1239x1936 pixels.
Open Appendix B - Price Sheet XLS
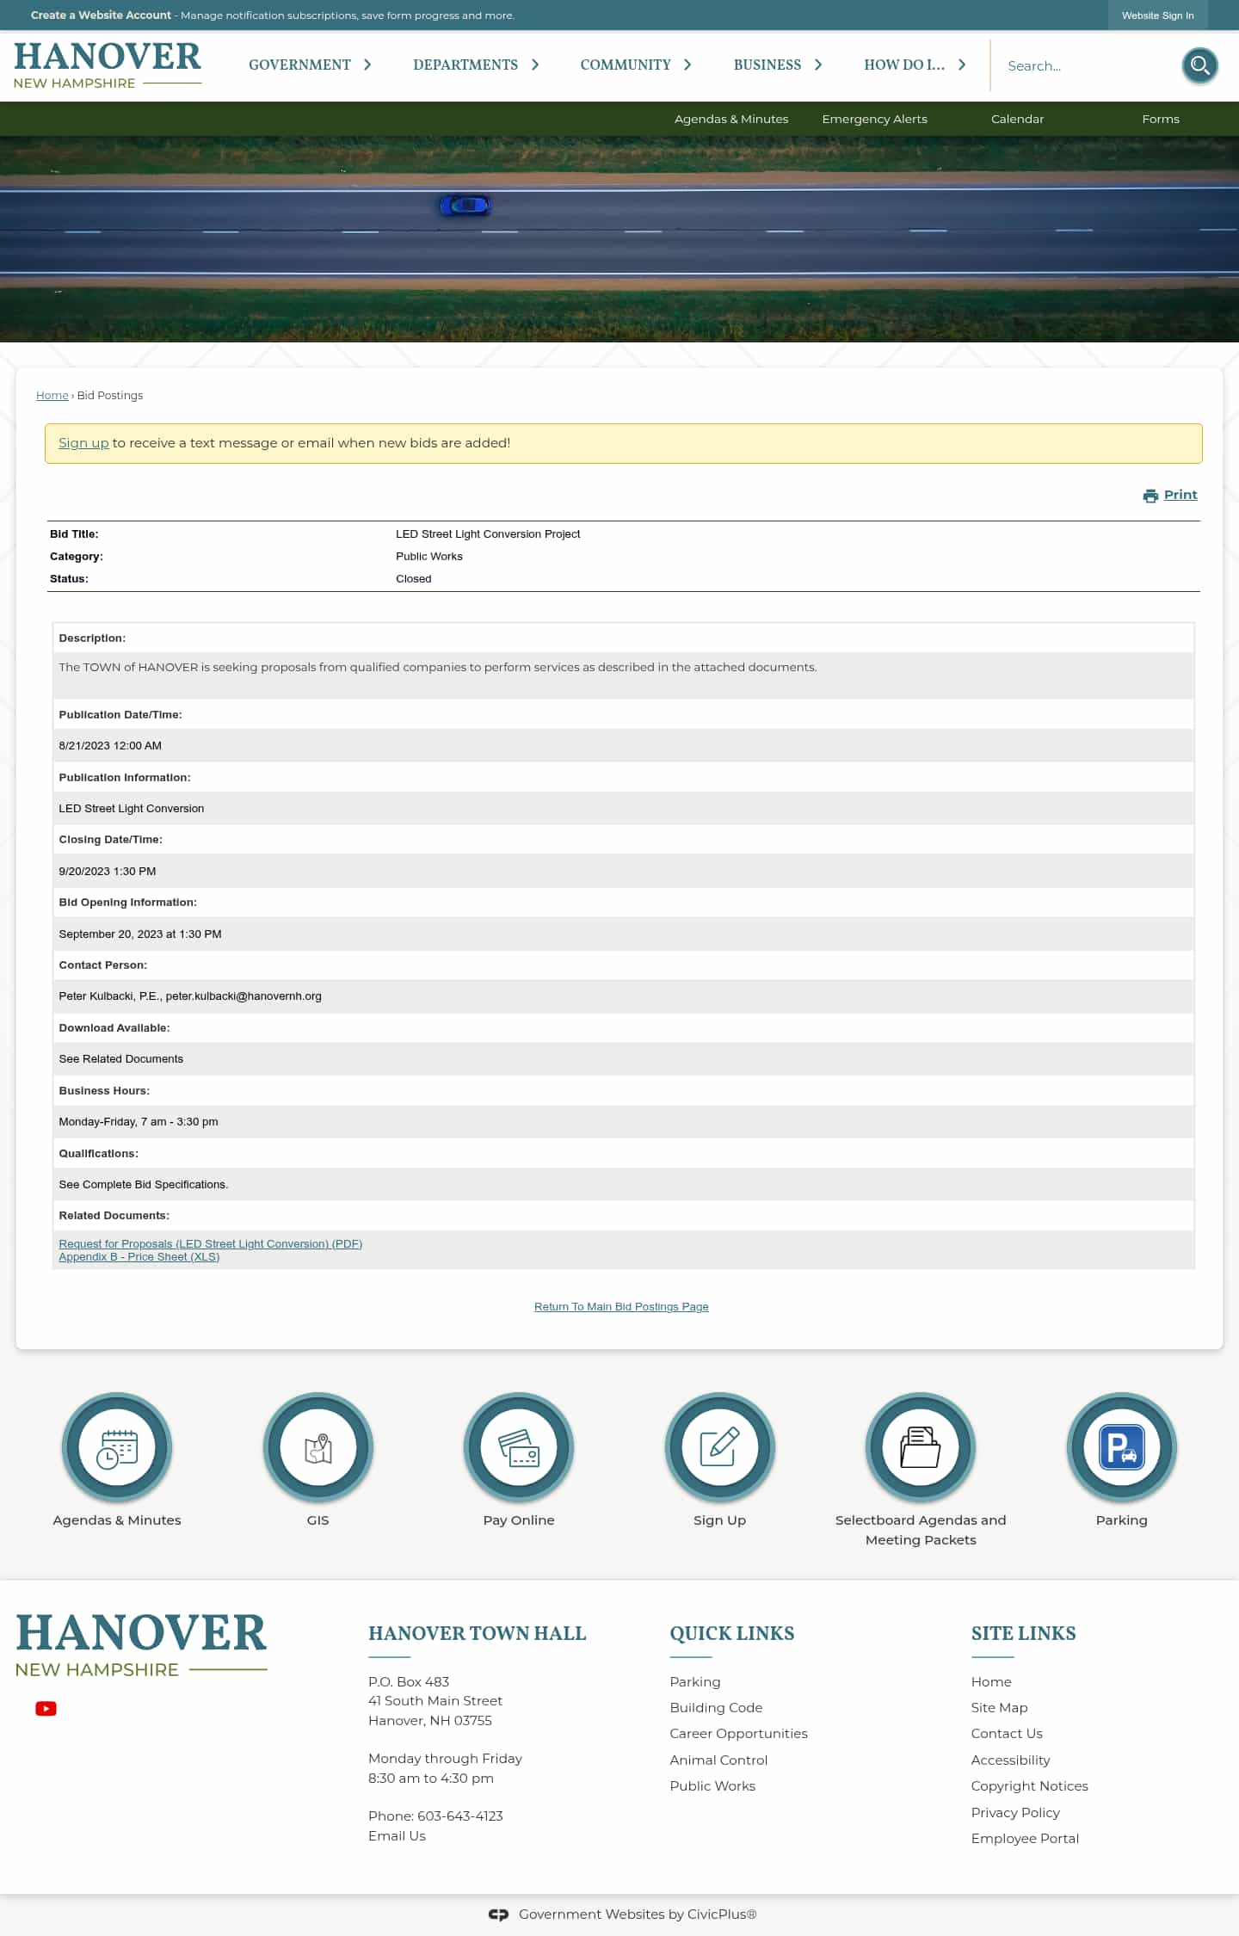139,1257
